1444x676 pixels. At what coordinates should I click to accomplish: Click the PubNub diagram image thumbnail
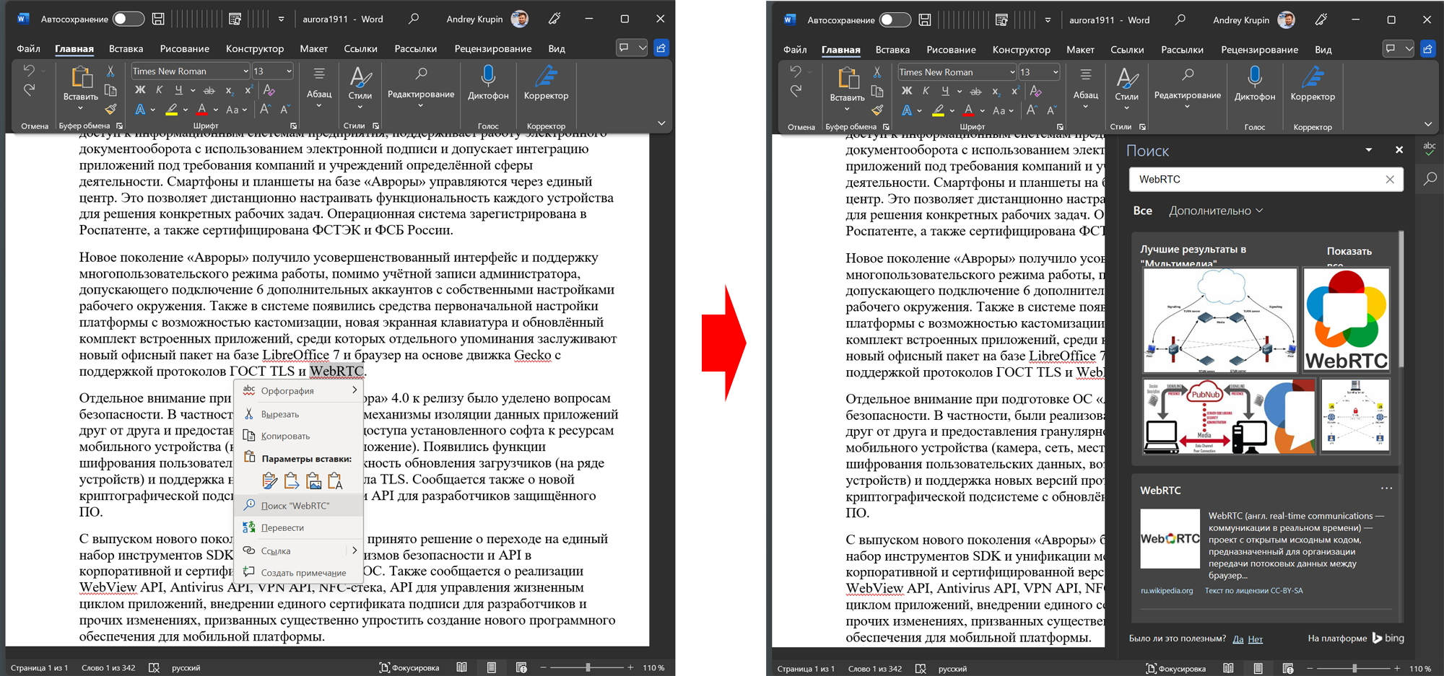click(1229, 417)
